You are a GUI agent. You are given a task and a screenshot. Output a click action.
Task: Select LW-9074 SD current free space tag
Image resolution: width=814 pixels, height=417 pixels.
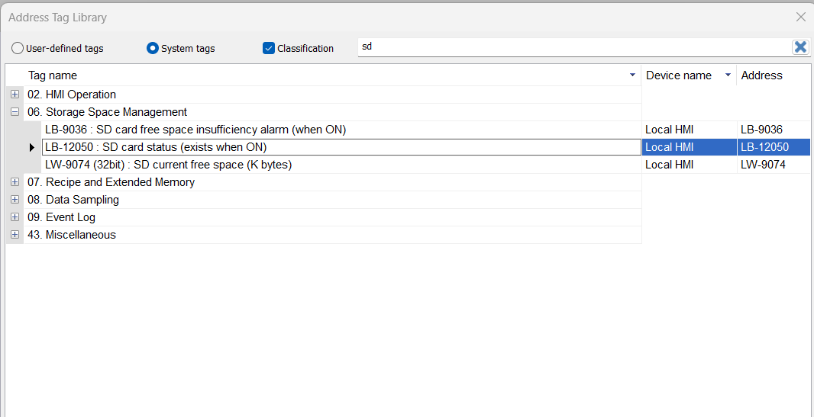(x=168, y=165)
